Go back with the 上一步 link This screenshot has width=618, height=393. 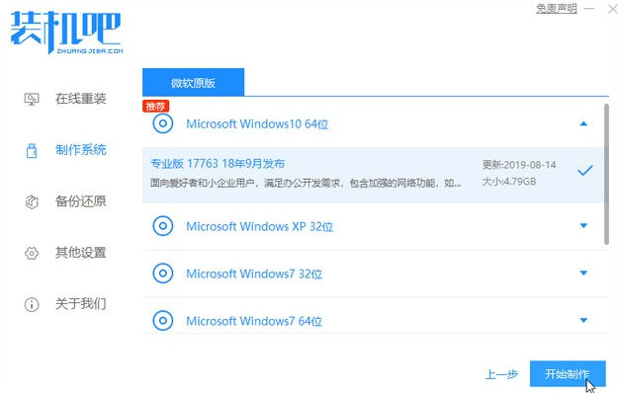501,374
